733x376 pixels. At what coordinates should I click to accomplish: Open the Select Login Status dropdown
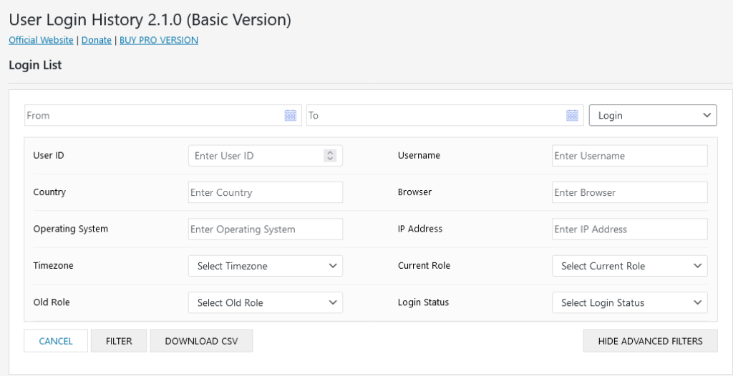[x=630, y=302]
